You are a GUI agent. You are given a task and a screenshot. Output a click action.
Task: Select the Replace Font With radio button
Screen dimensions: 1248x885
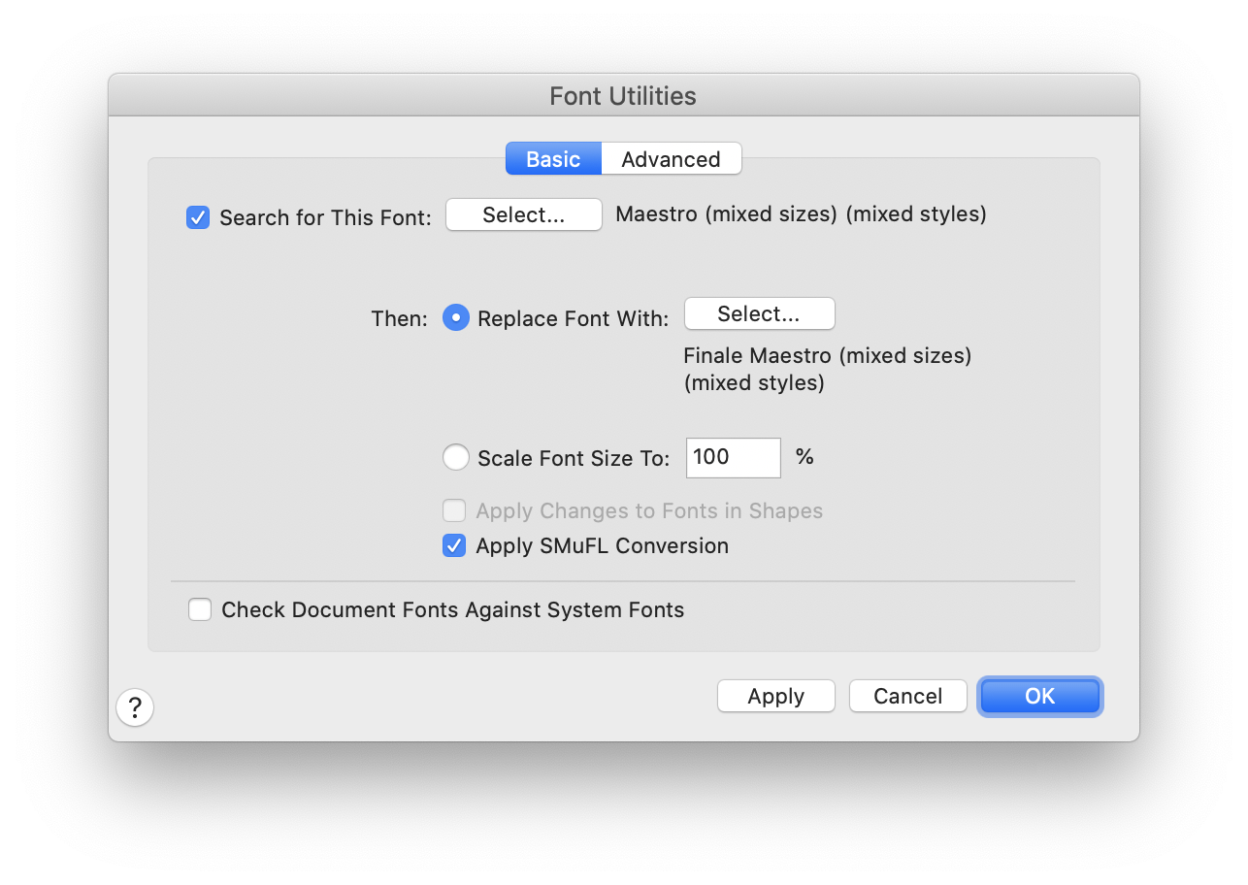point(455,317)
